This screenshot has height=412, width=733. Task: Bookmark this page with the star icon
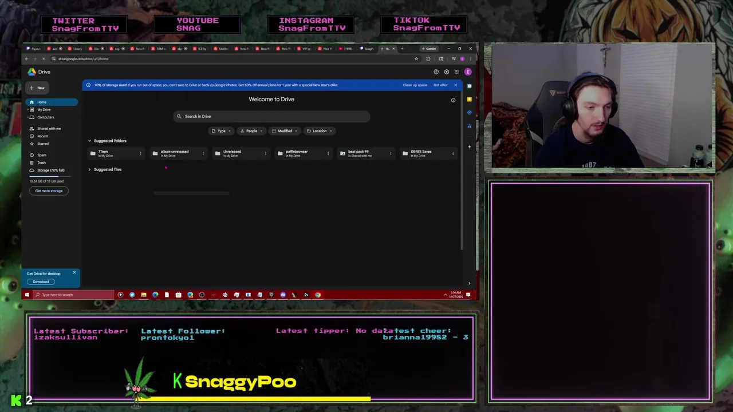(416, 59)
